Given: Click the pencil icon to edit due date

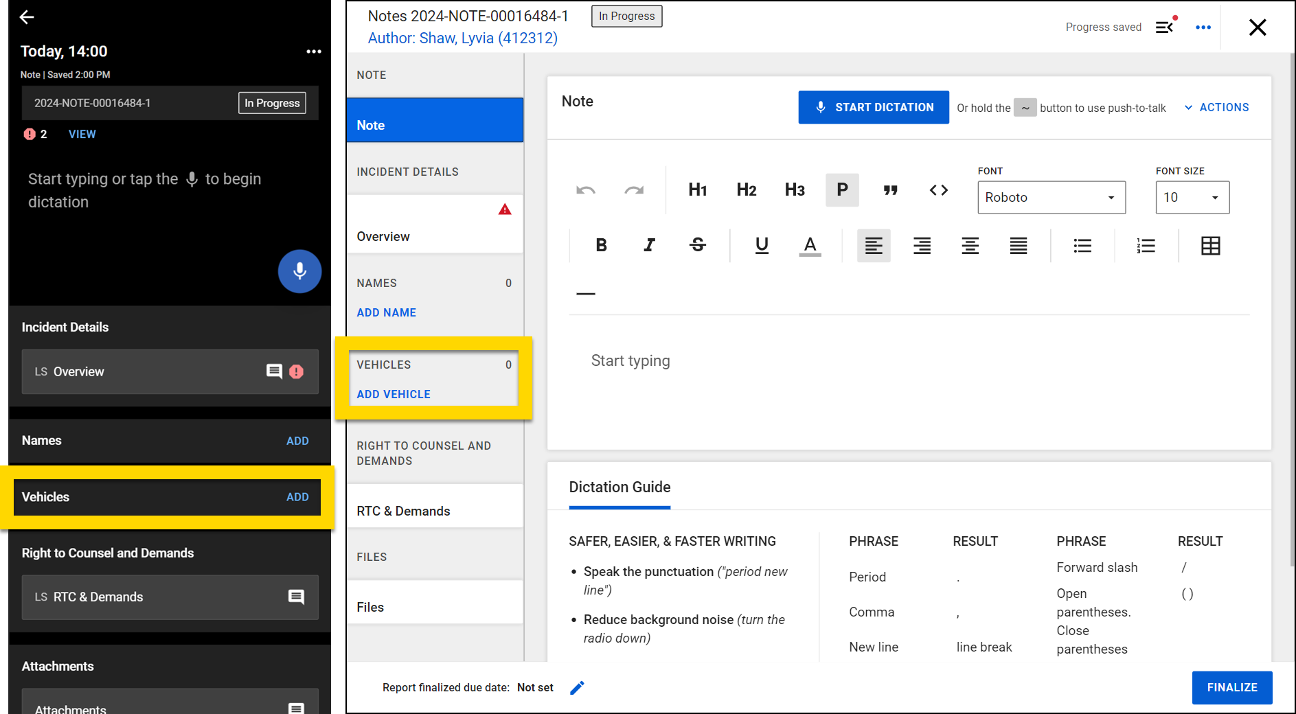Looking at the screenshot, I should pos(577,687).
